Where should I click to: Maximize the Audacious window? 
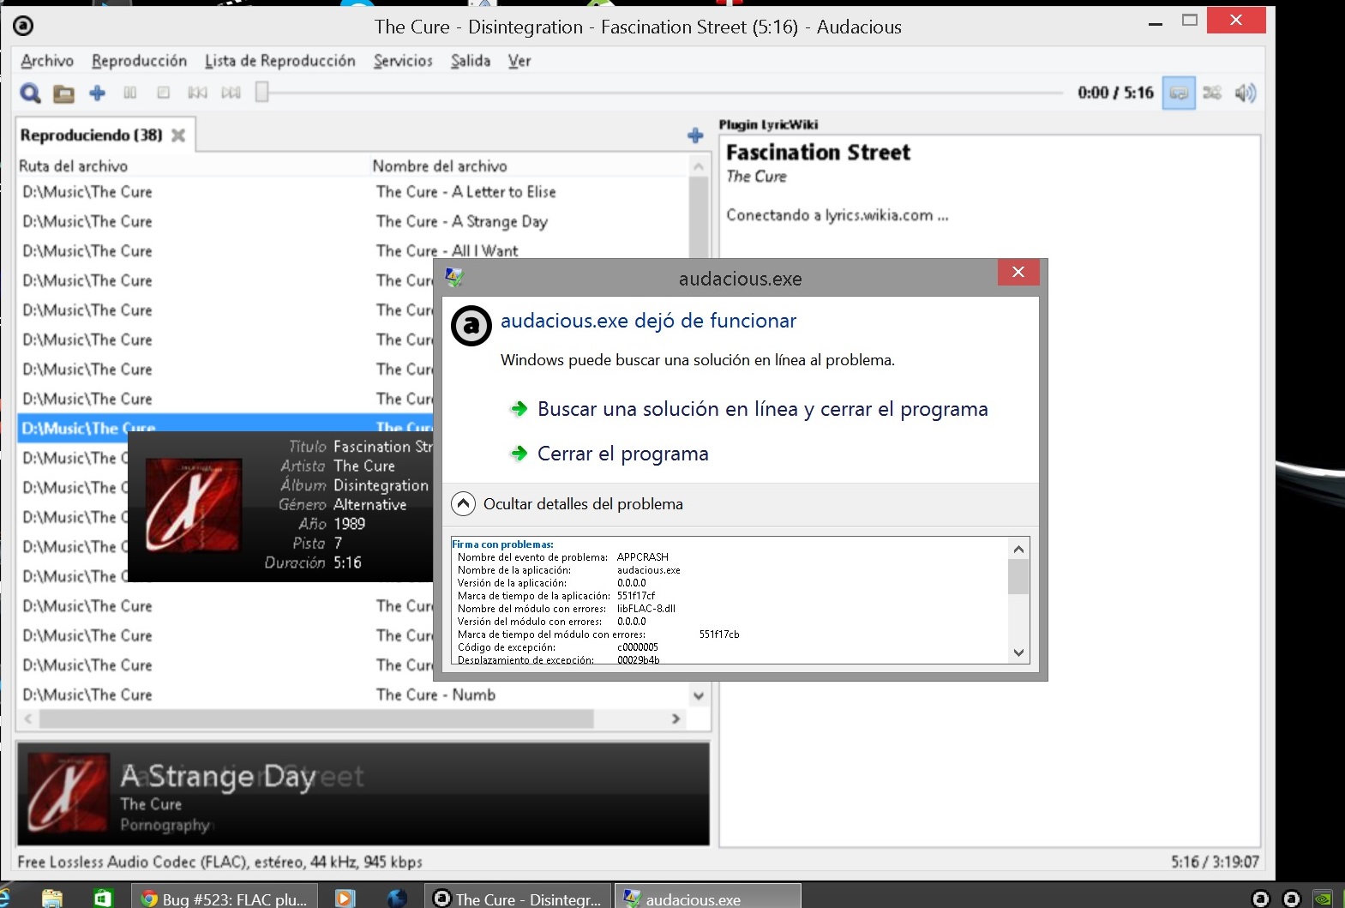point(1190,21)
